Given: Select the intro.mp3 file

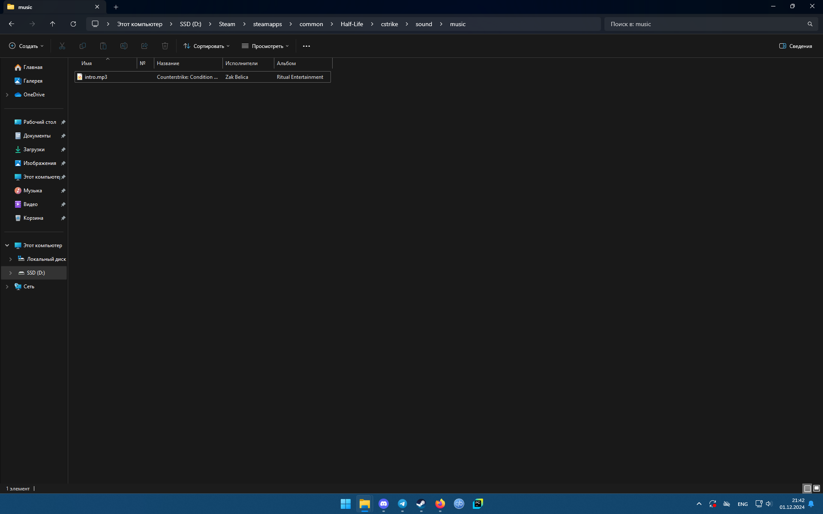Looking at the screenshot, I should [x=96, y=77].
